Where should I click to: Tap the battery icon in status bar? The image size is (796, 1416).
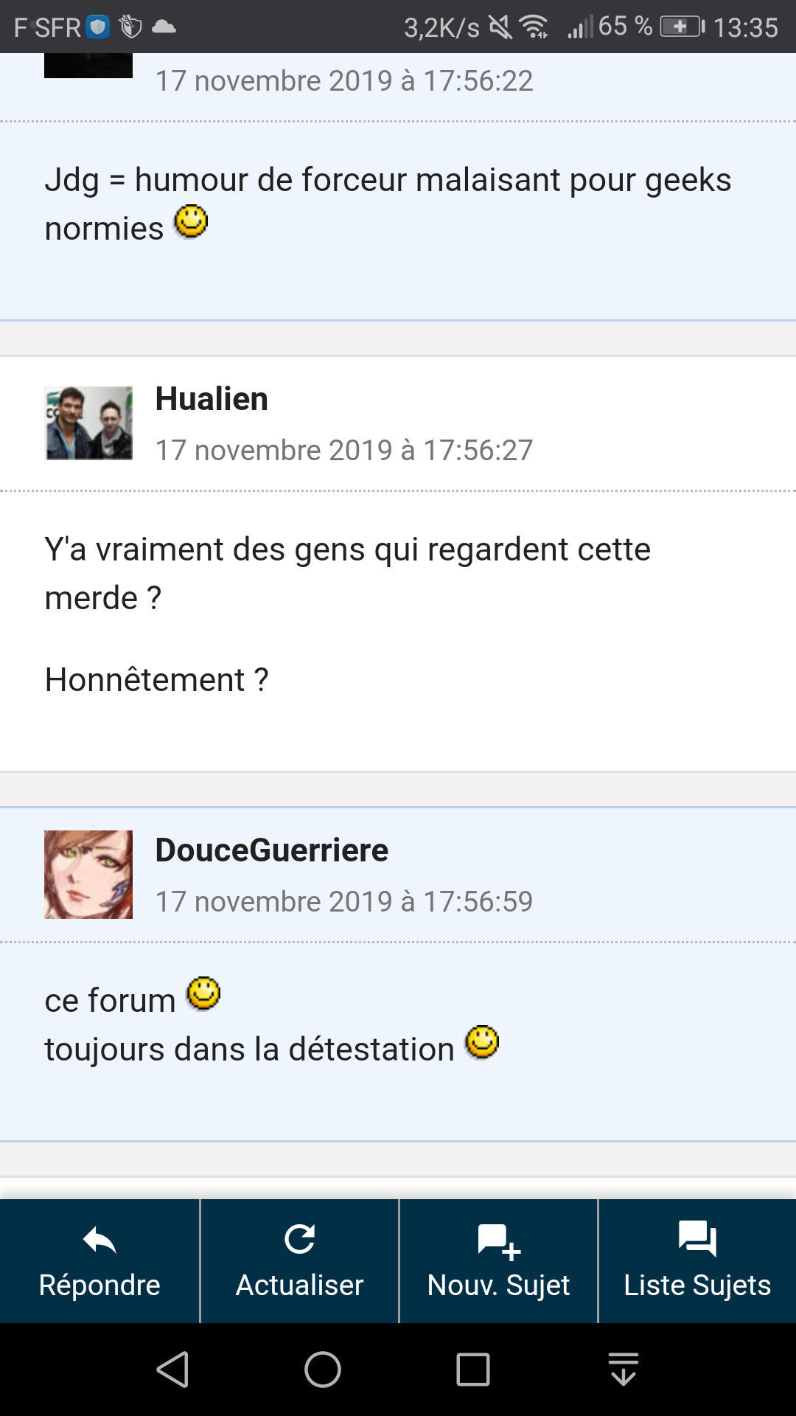682,27
